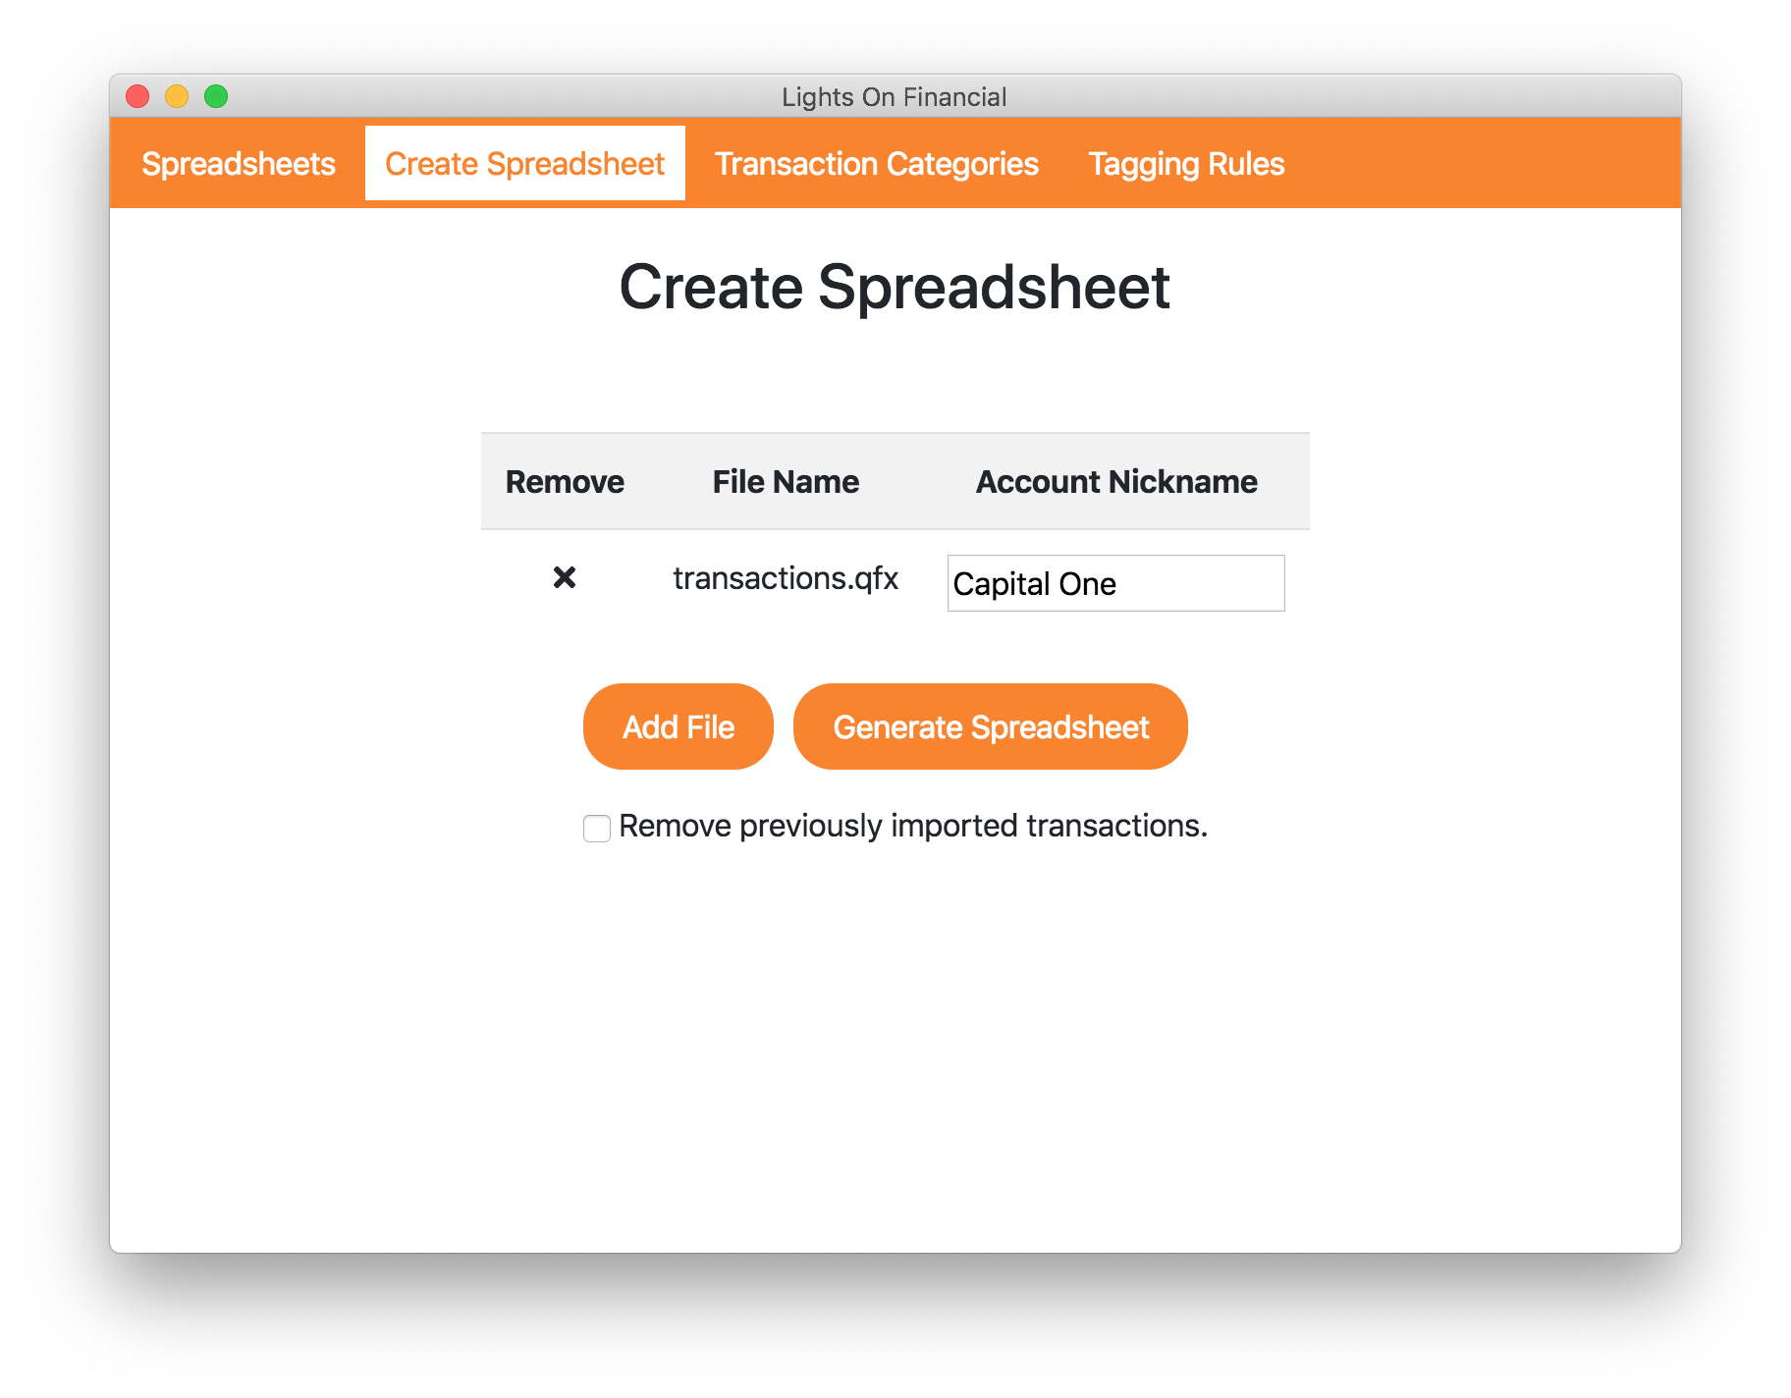Click the Remove column header
Image resolution: width=1791 pixels, height=1398 pixels.
point(565,481)
